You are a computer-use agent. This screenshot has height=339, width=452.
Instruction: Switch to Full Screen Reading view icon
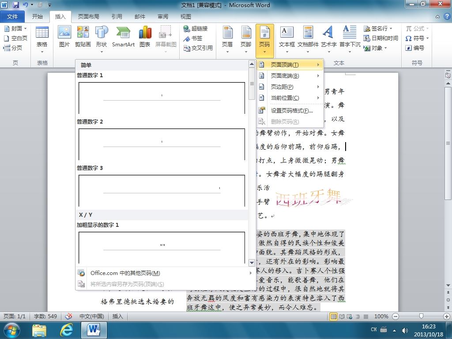coord(342,316)
